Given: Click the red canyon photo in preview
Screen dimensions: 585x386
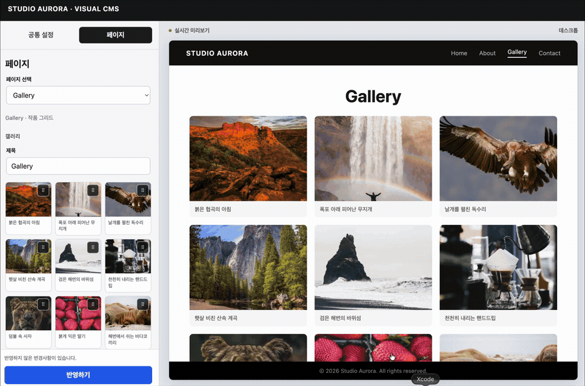Looking at the screenshot, I should click(248, 159).
